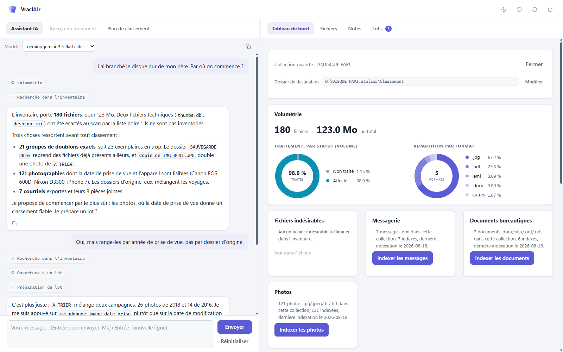Image resolution: width=563 pixels, height=352 pixels.
Task: Click the VraclAIr logo icon
Action: tap(13, 10)
